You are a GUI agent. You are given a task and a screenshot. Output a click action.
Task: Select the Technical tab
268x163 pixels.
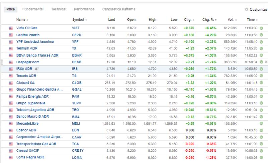59,9
